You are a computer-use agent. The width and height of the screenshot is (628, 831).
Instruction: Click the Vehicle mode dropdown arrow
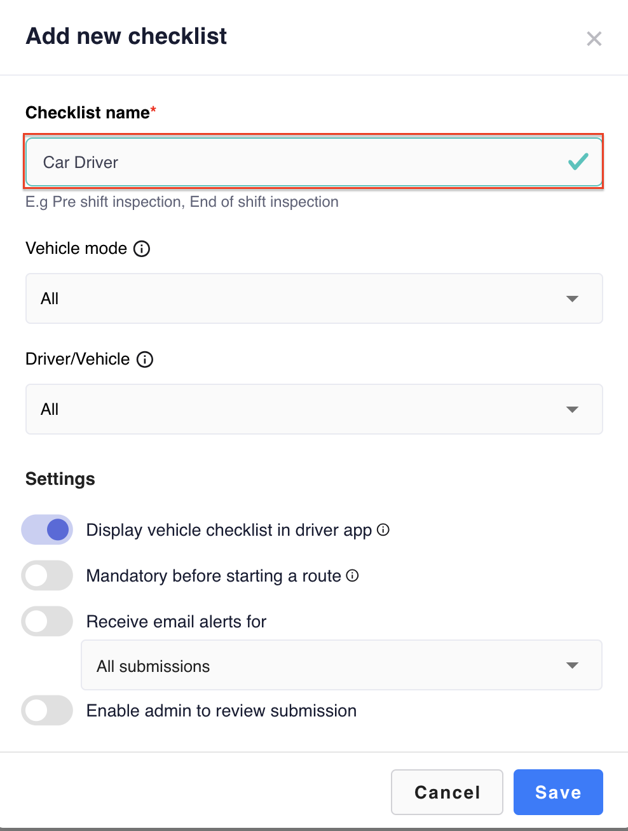click(x=572, y=298)
